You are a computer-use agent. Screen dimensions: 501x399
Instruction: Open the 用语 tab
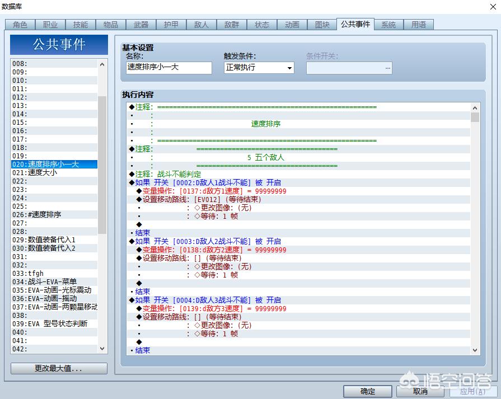tap(419, 25)
